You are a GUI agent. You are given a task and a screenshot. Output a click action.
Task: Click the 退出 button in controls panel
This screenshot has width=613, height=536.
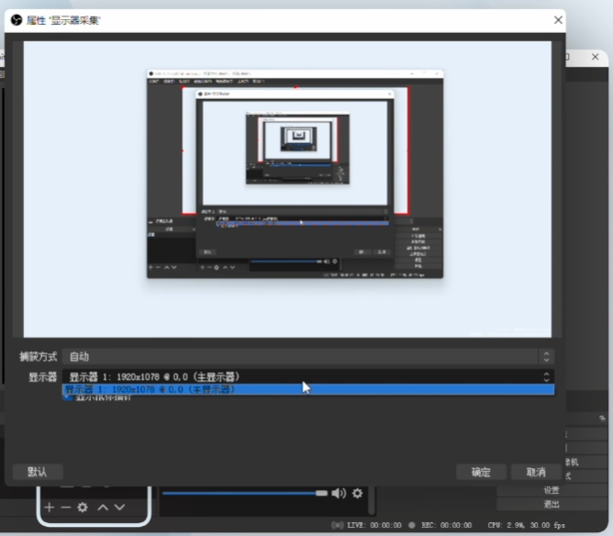[x=552, y=504]
